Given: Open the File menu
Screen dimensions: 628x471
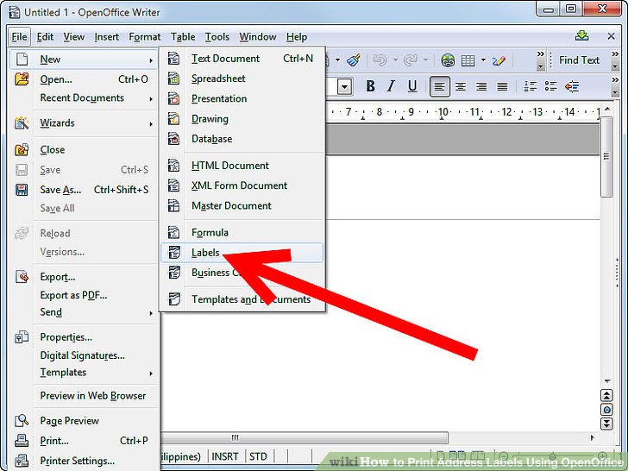Looking at the screenshot, I should pyautogui.click(x=19, y=37).
